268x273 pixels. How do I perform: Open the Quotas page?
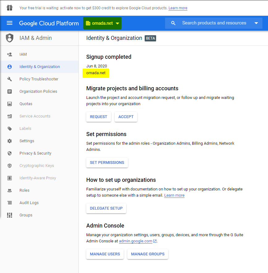click(39, 104)
